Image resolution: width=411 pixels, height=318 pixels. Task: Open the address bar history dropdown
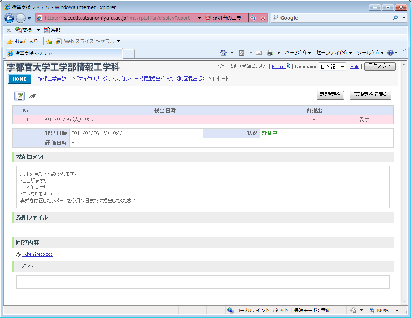(199, 18)
